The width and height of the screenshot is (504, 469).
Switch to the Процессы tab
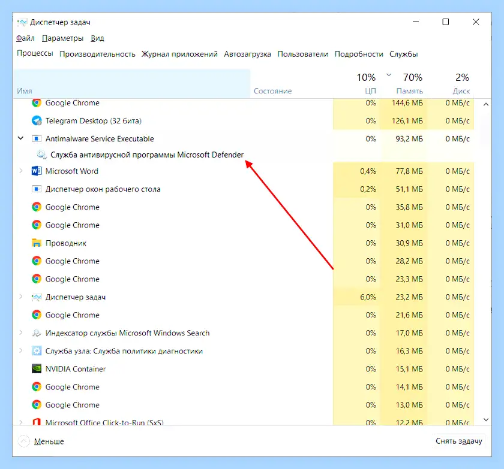(x=35, y=53)
